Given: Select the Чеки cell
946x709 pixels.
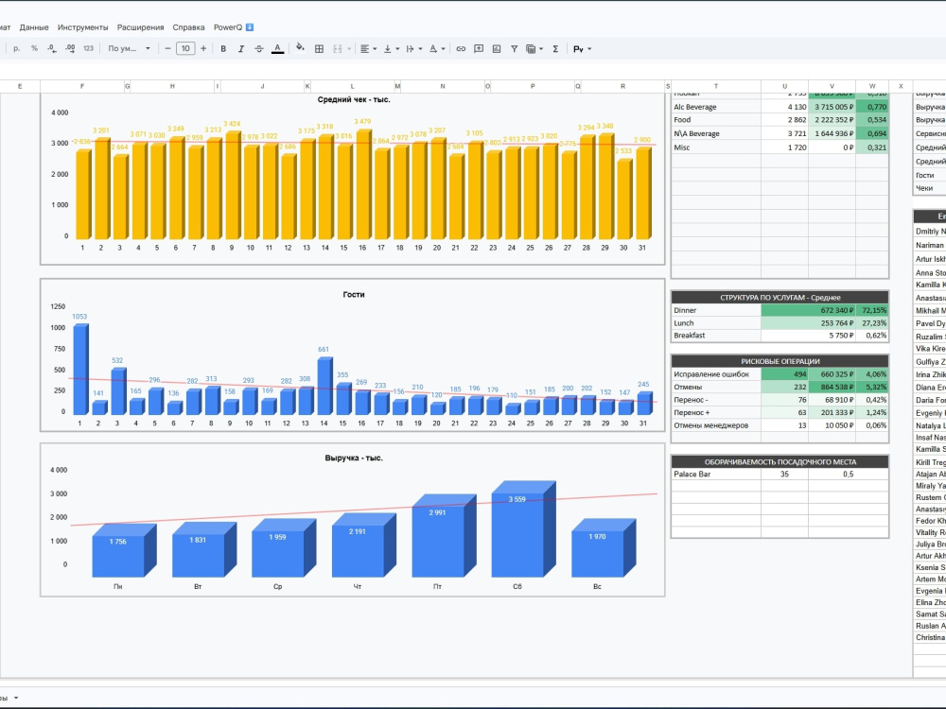Looking at the screenshot, I should click(x=929, y=188).
